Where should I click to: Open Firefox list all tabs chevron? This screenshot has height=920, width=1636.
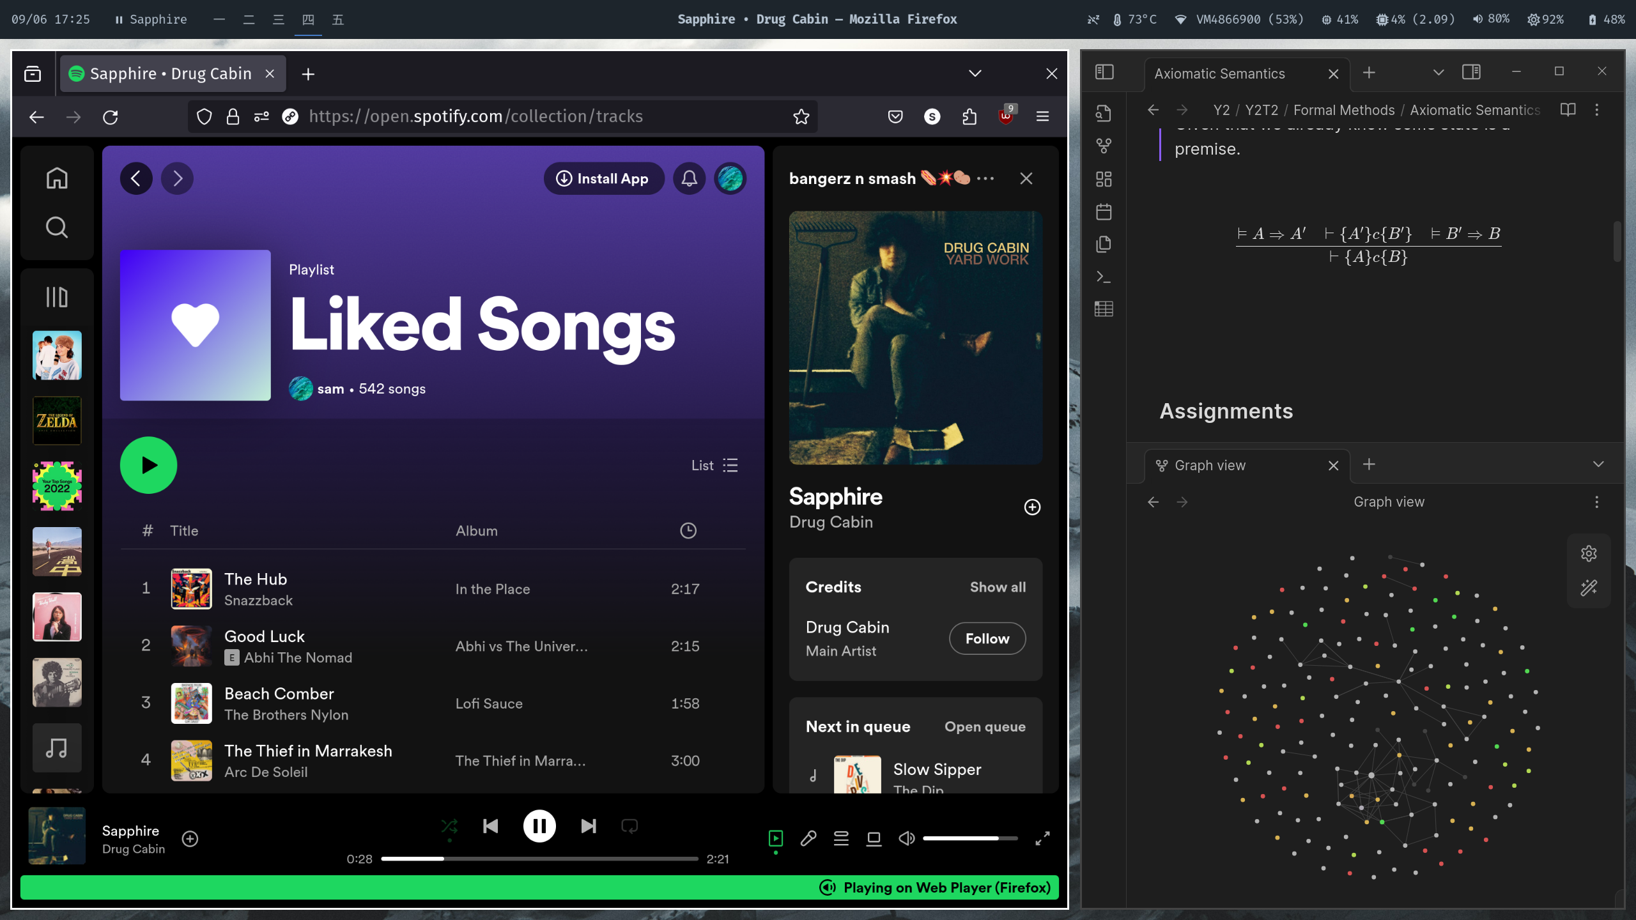[975, 73]
